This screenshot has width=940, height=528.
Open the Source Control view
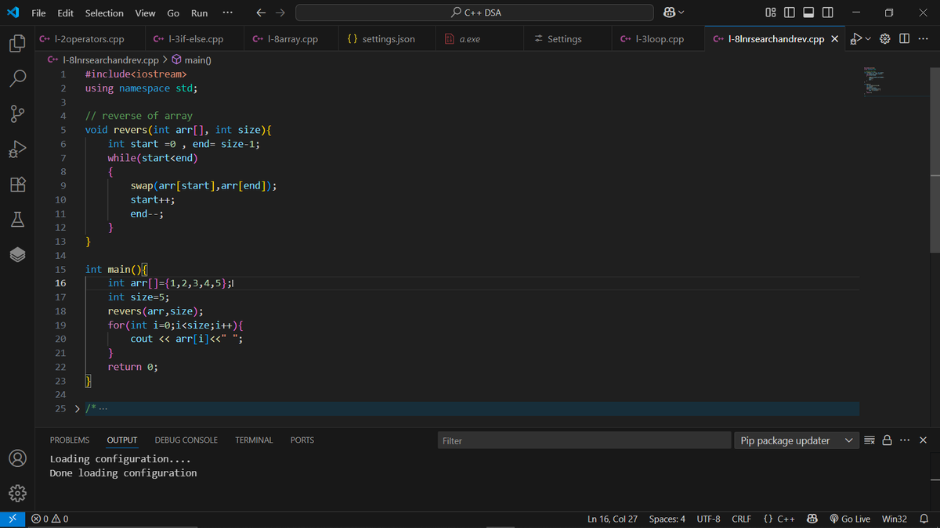point(18,114)
